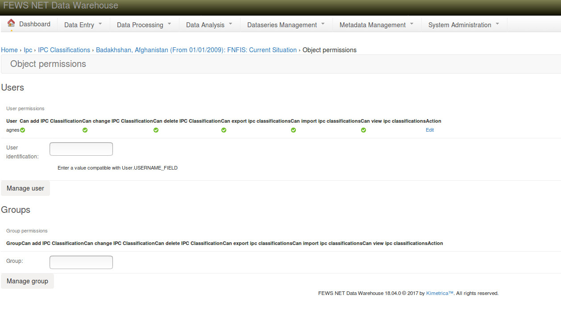
Task: Click agnes's green 'Can change' check icon
Action: point(85,130)
